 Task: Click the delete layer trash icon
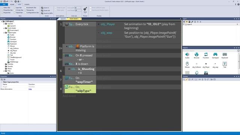pyautogui.click(x=195, y=22)
